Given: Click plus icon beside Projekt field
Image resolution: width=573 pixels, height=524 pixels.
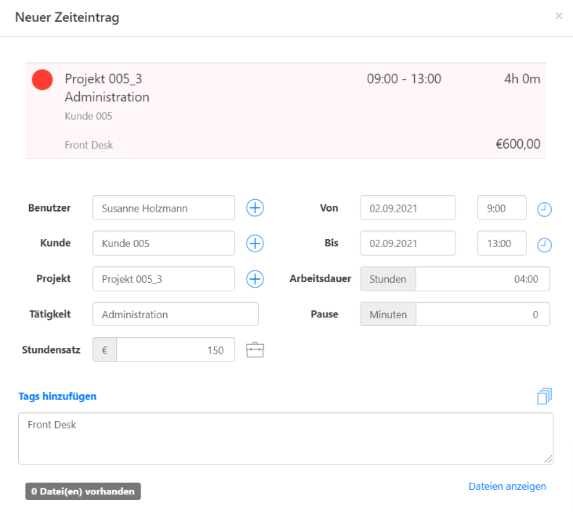Looking at the screenshot, I should tap(255, 279).
